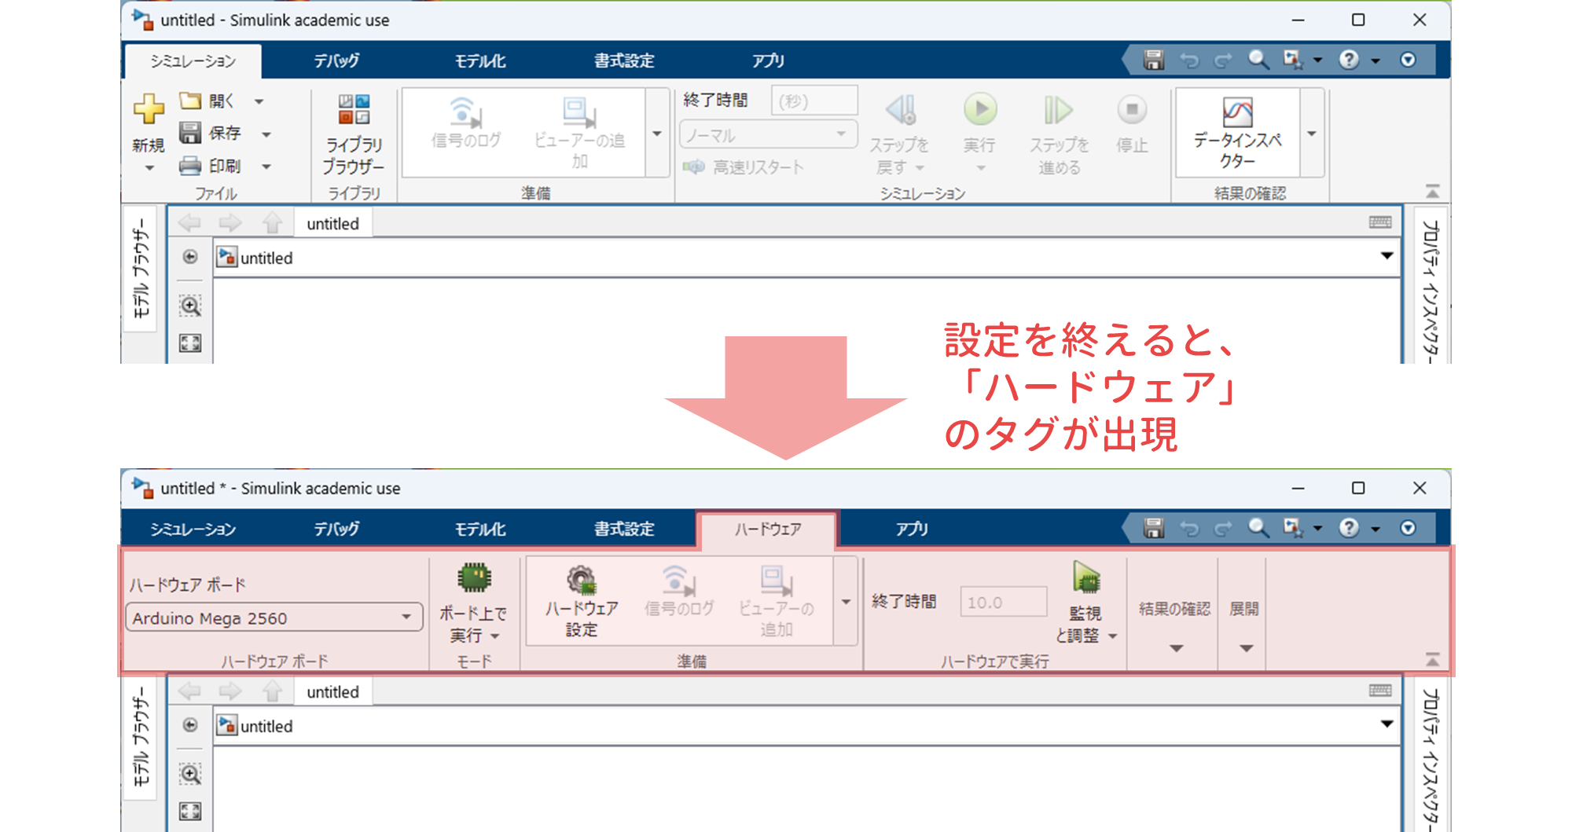
Task: Expand the 印刷 dropdown arrow
Action: 266,167
